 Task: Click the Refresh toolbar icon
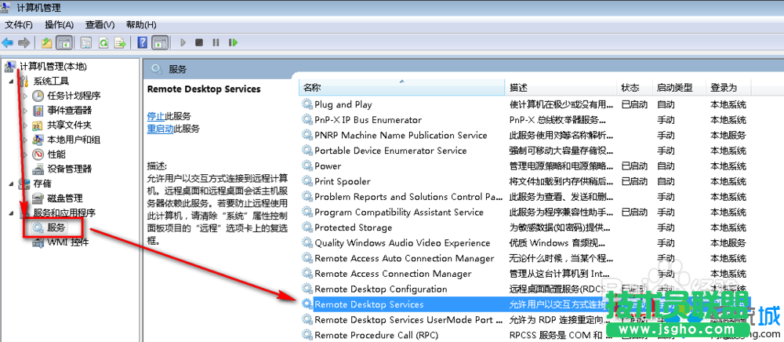pyautogui.click(x=102, y=42)
